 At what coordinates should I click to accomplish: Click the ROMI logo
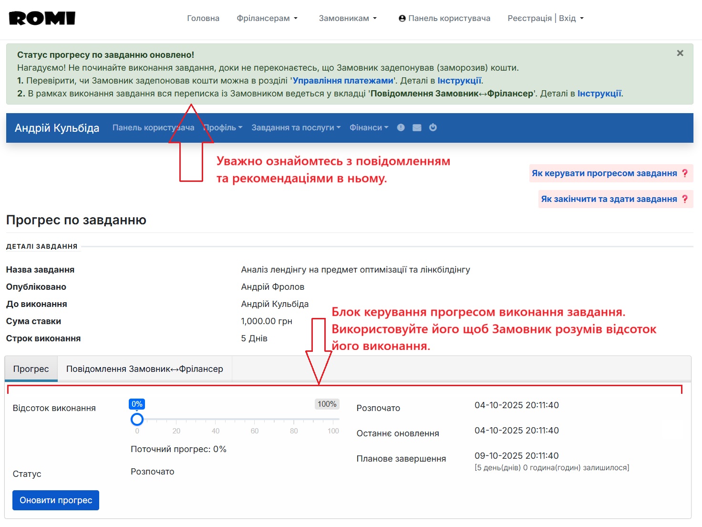(x=41, y=18)
